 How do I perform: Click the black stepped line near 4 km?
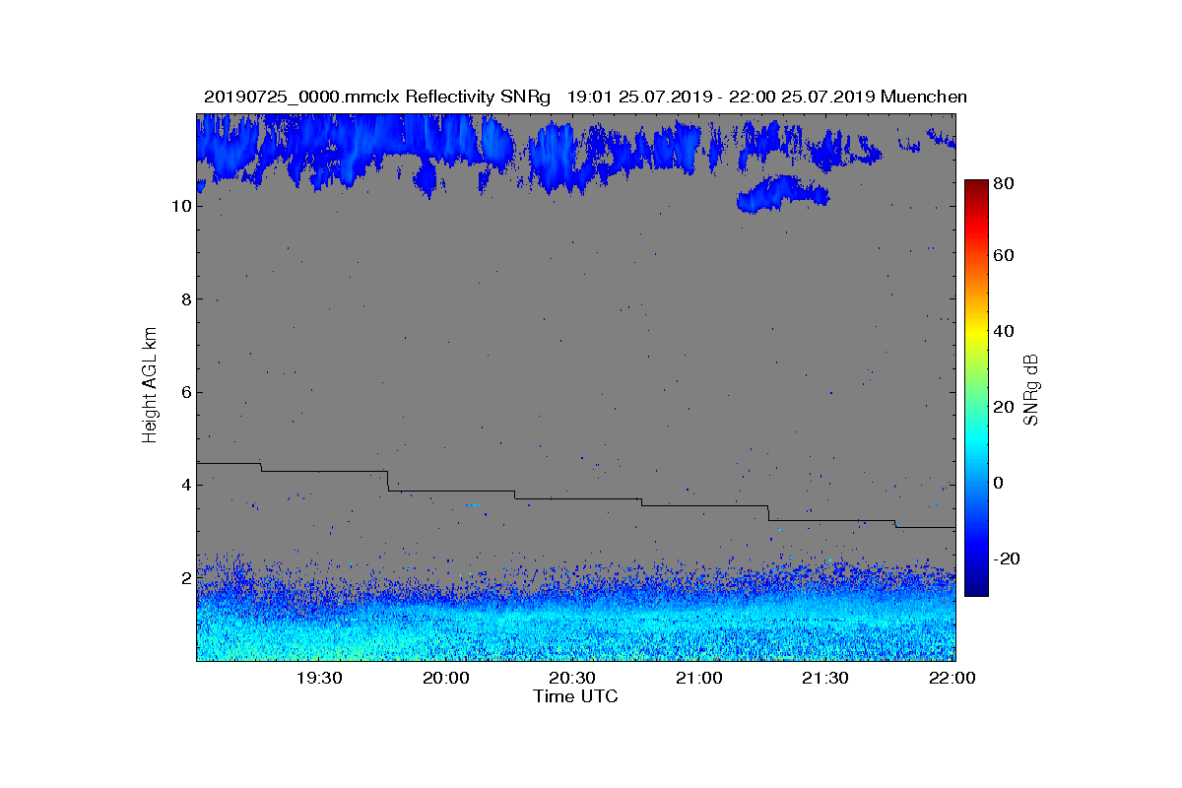coord(576,498)
